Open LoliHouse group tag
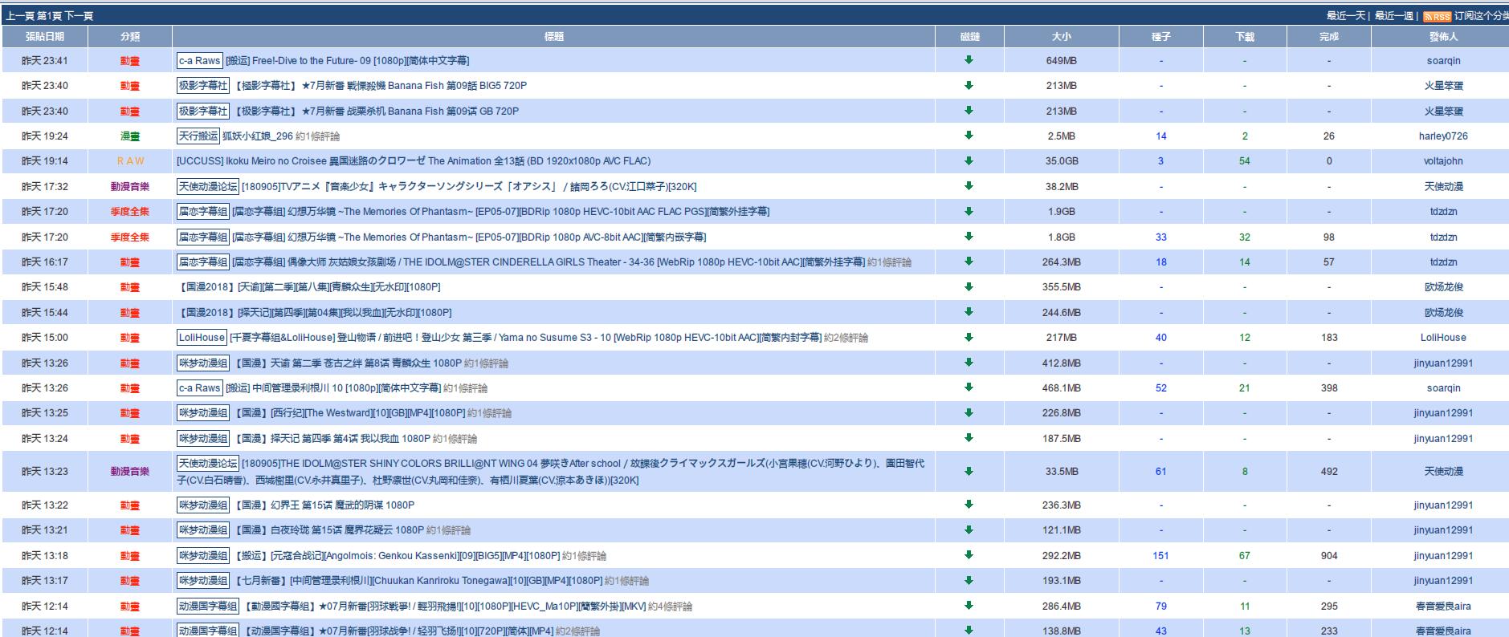Viewport: 1509px width, 637px height. coord(202,337)
